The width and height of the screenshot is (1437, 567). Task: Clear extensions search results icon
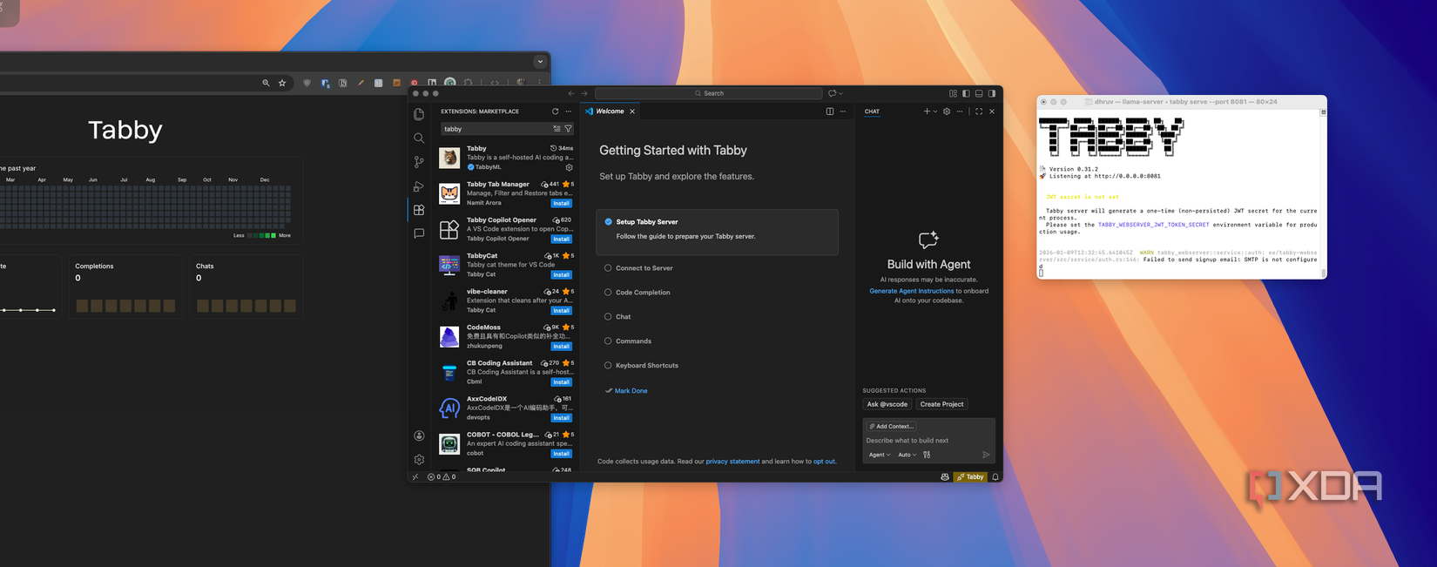click(x=557, y=129)
